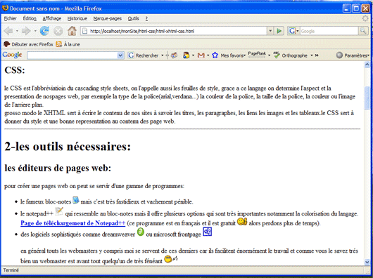Open the Affichage menu
Image resolution: width=373 pixels, height=278 pixels.
coord(52,18)
